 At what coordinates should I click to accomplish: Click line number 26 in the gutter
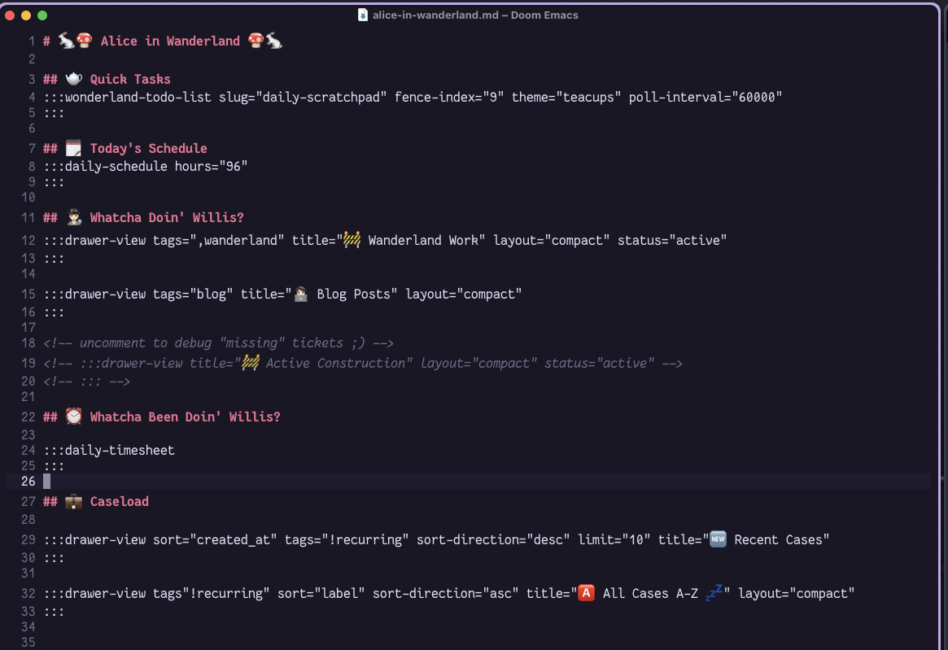click(x=28, y=482)
